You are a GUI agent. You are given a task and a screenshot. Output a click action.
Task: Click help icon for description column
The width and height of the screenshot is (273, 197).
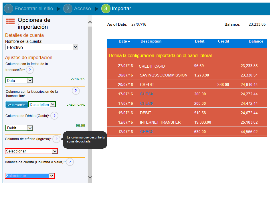point(76,91)
